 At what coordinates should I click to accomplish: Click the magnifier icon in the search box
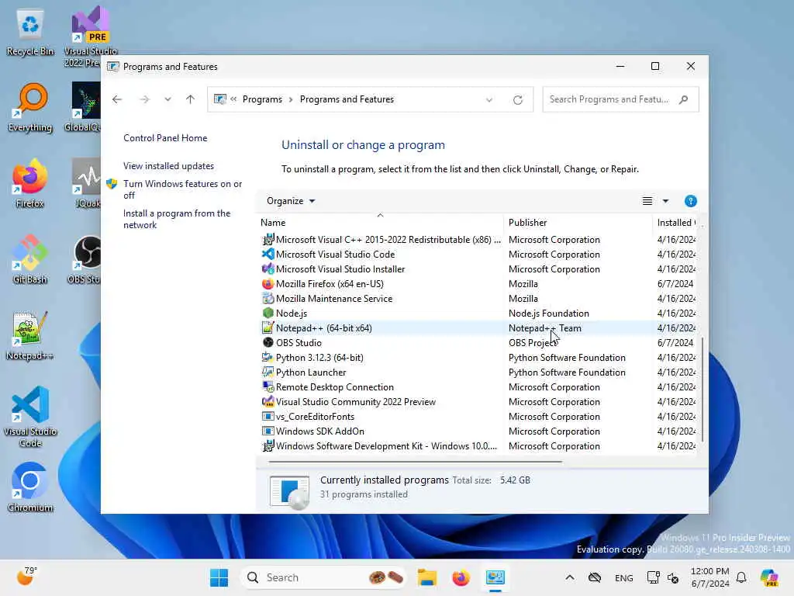pos(684,99)
